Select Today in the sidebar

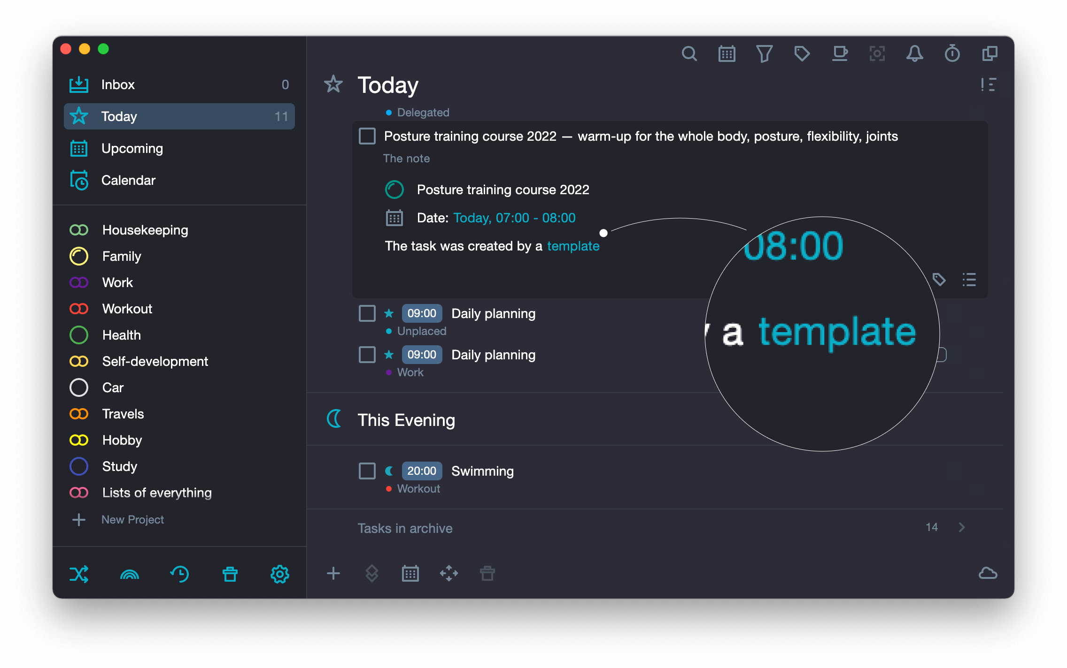click(x=179, y=116)
